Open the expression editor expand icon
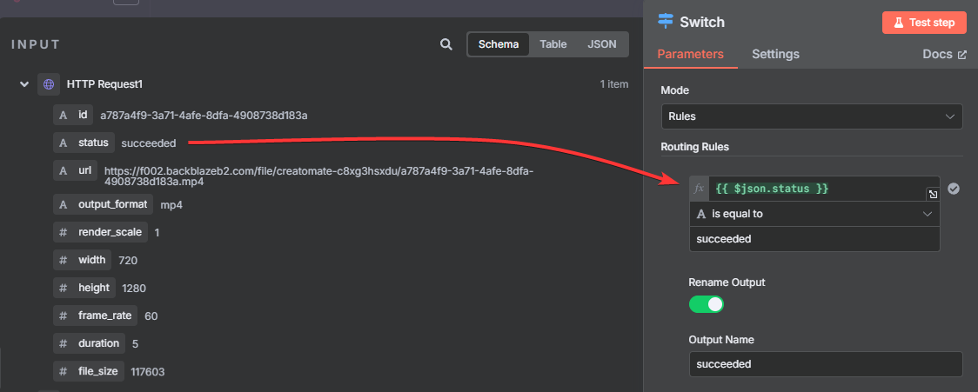The width and height of the screenshot is (978, 392). pyautogui.click(x=932, y=195)
